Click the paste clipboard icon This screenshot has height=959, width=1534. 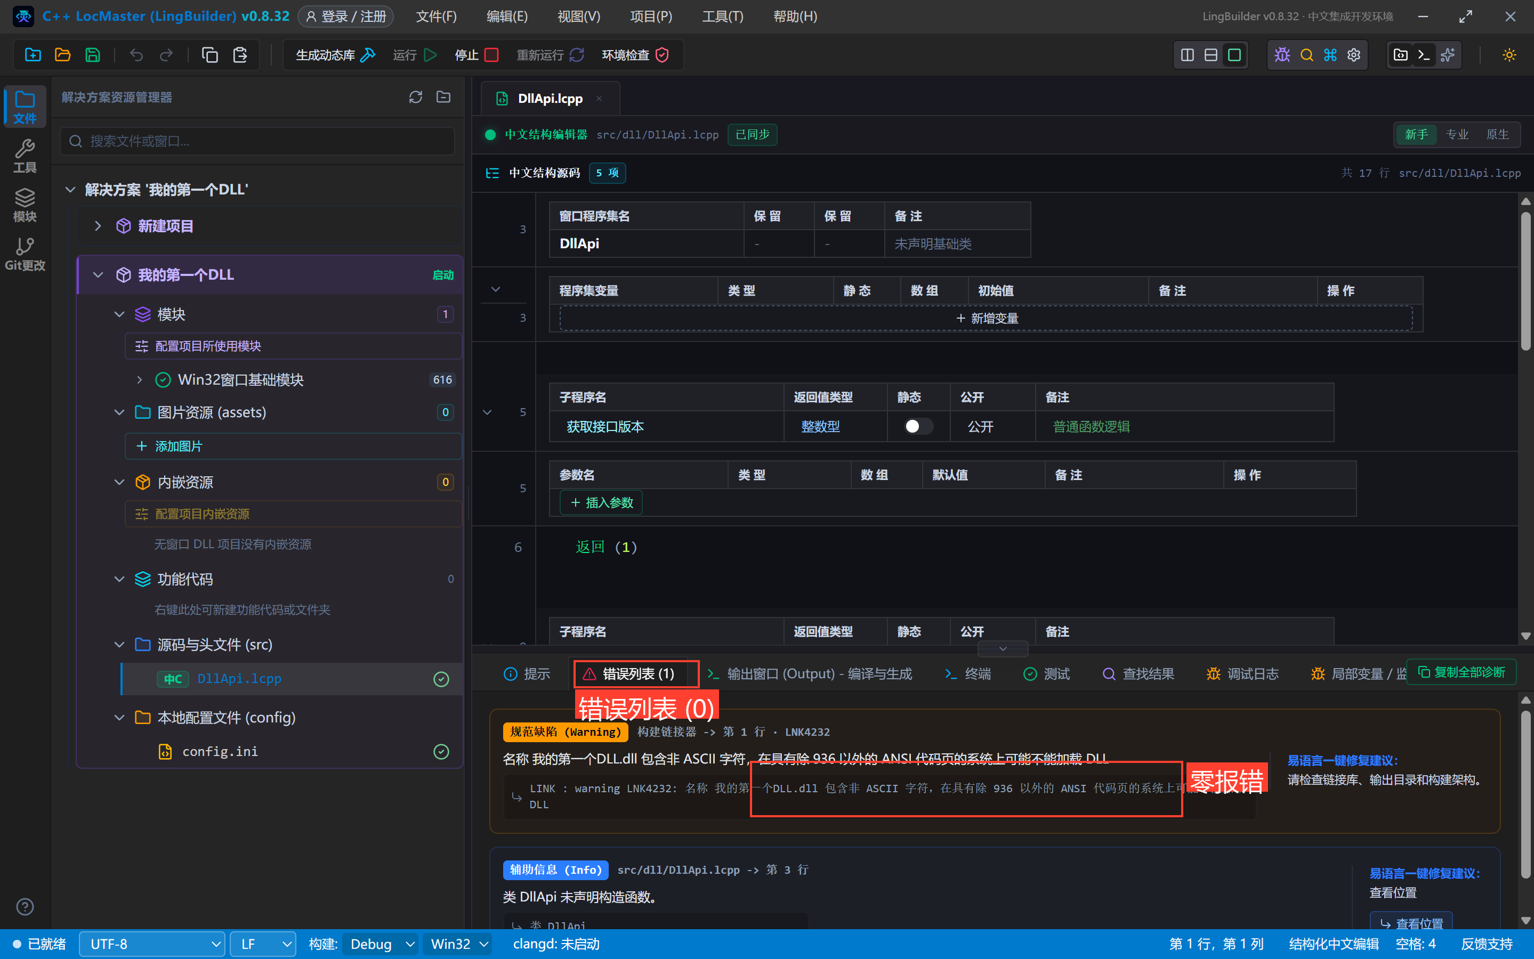pyautogui.click(x=240, y=55)
